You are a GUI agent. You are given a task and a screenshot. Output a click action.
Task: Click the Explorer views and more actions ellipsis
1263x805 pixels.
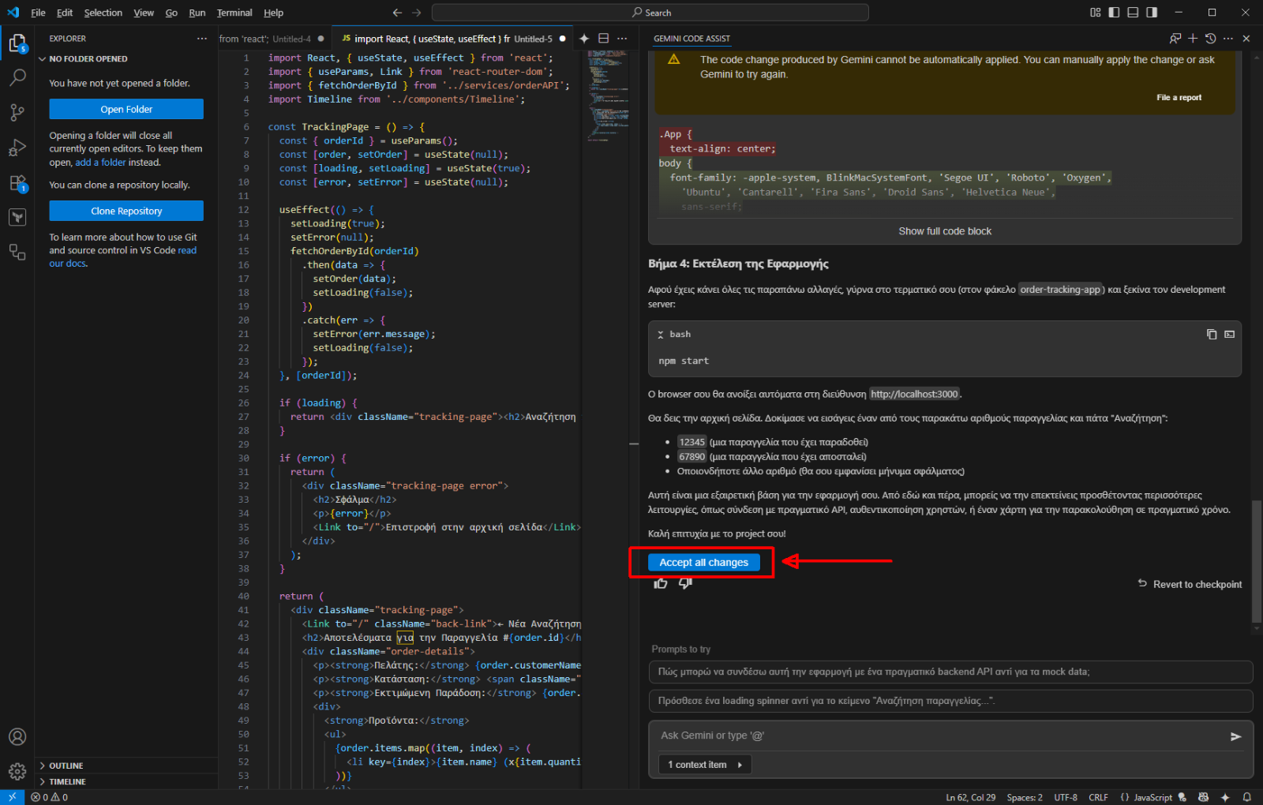(202, 39)
